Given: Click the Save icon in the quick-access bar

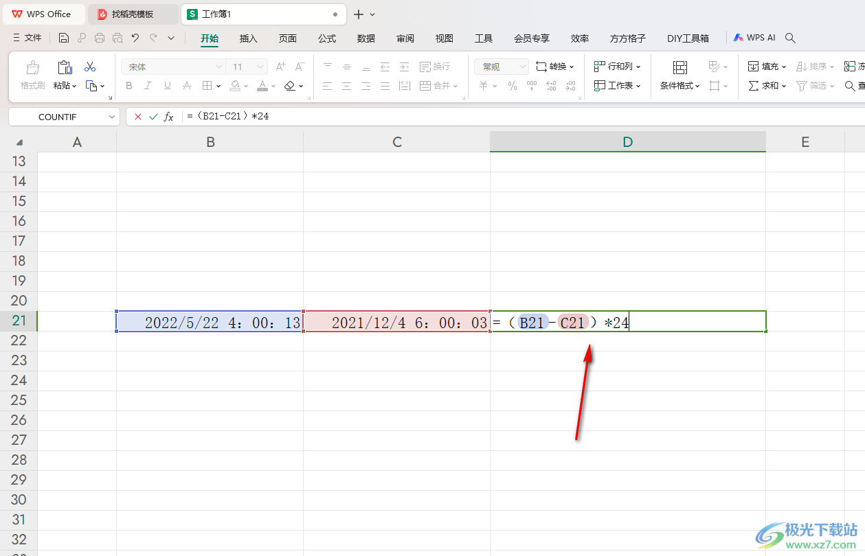Looking at the screenshot, I should click(64, 38).
